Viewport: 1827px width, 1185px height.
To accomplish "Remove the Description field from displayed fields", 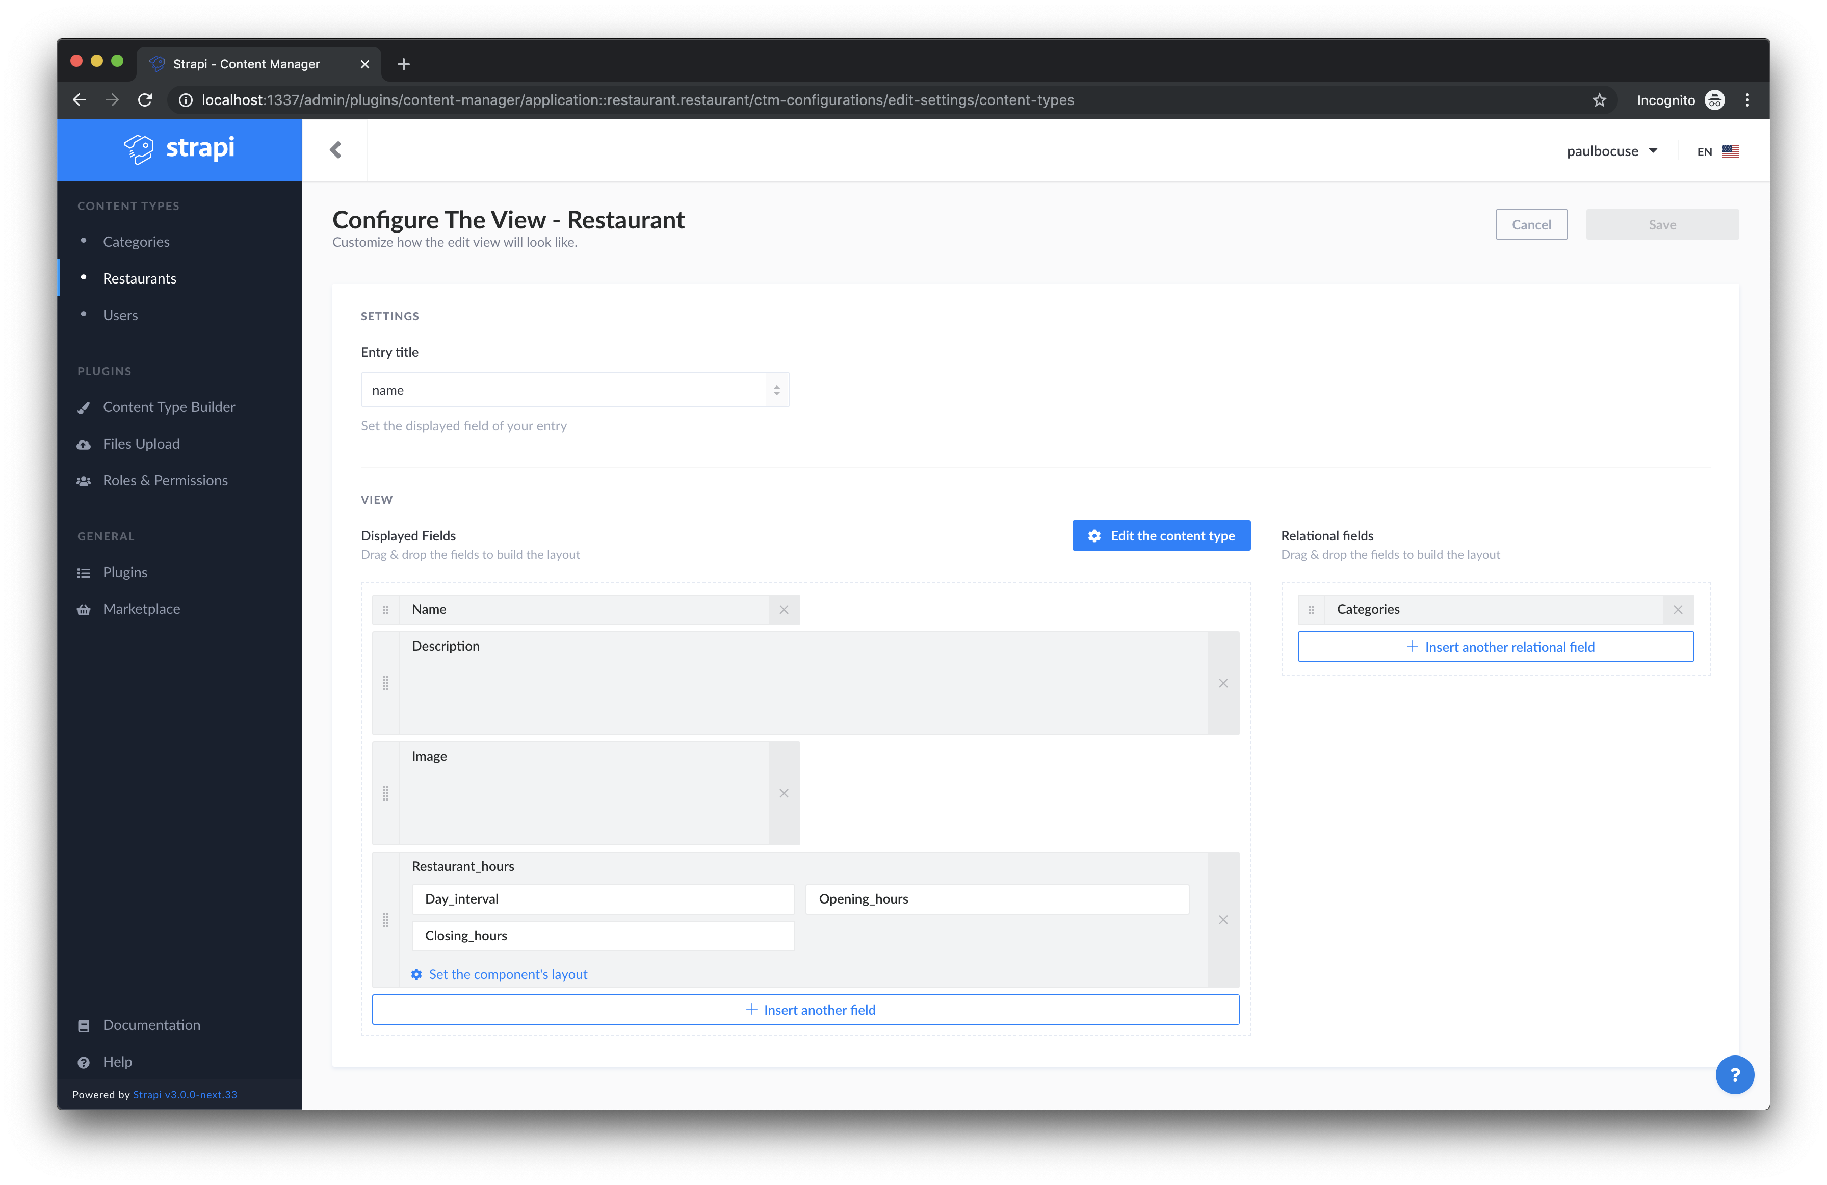I will (1223, 683).
